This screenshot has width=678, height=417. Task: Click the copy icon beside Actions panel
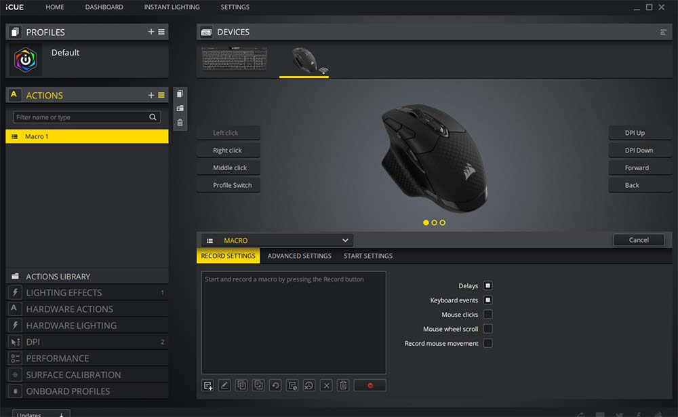[180, 94]
